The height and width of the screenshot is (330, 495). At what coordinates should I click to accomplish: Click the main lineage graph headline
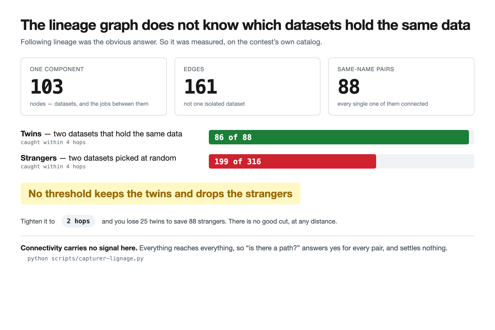tap(245, 25)
